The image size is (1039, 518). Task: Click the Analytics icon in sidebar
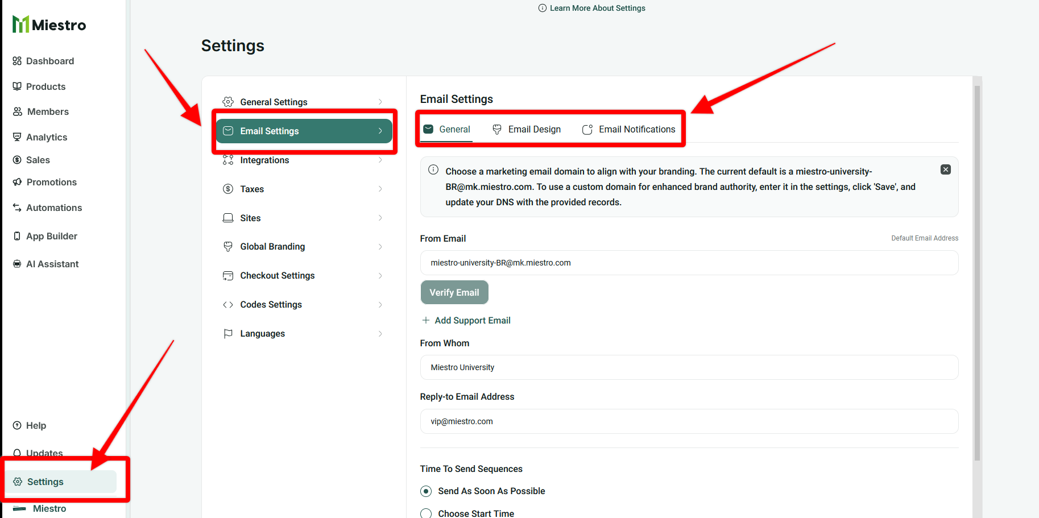[17, 137]
